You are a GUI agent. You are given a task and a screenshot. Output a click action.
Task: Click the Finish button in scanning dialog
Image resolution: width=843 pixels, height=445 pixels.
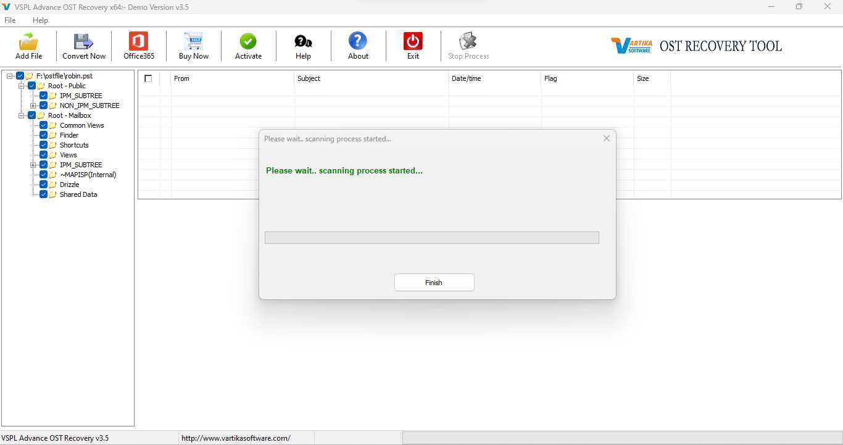(x=434, y=282)
